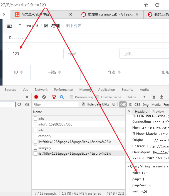
Task: Select Headers tab in request details
Action: click(x=141, y=112)
